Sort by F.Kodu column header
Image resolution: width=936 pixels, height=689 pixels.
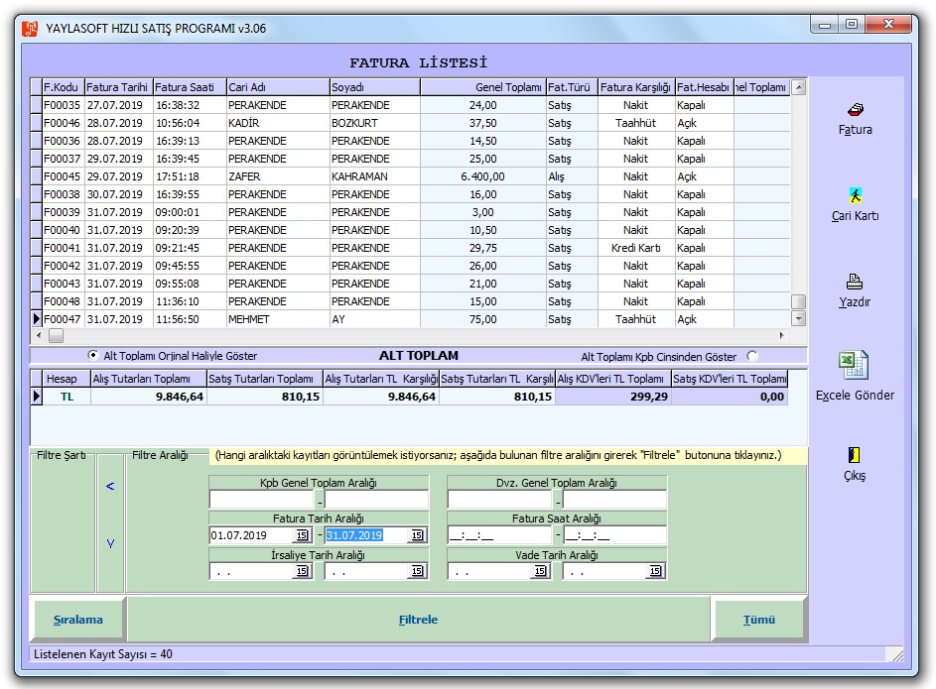pos(63,87)
